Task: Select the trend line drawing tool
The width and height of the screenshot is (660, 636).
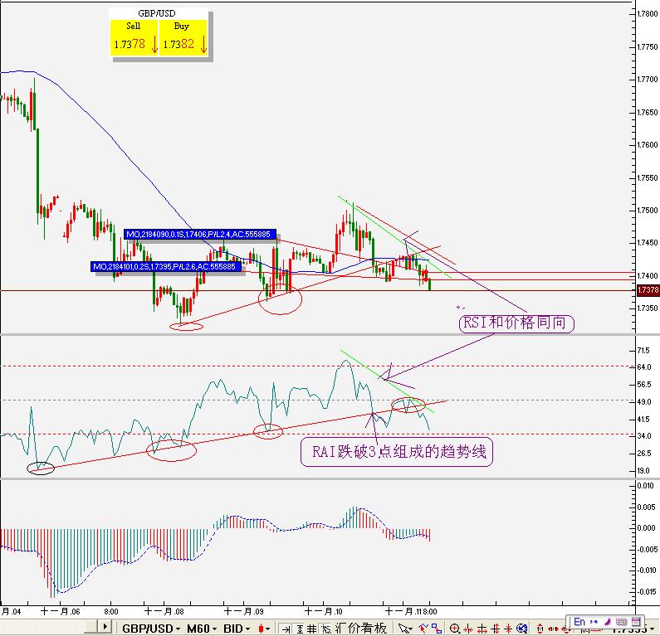Action: tap(423, 628)
